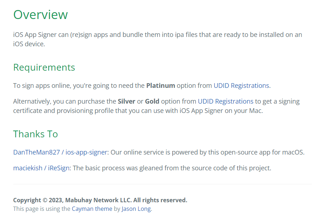Image resolution: width=329 pixels, height=218 pixels.
Task: Open the Cayman theme link
Action: 92,209
